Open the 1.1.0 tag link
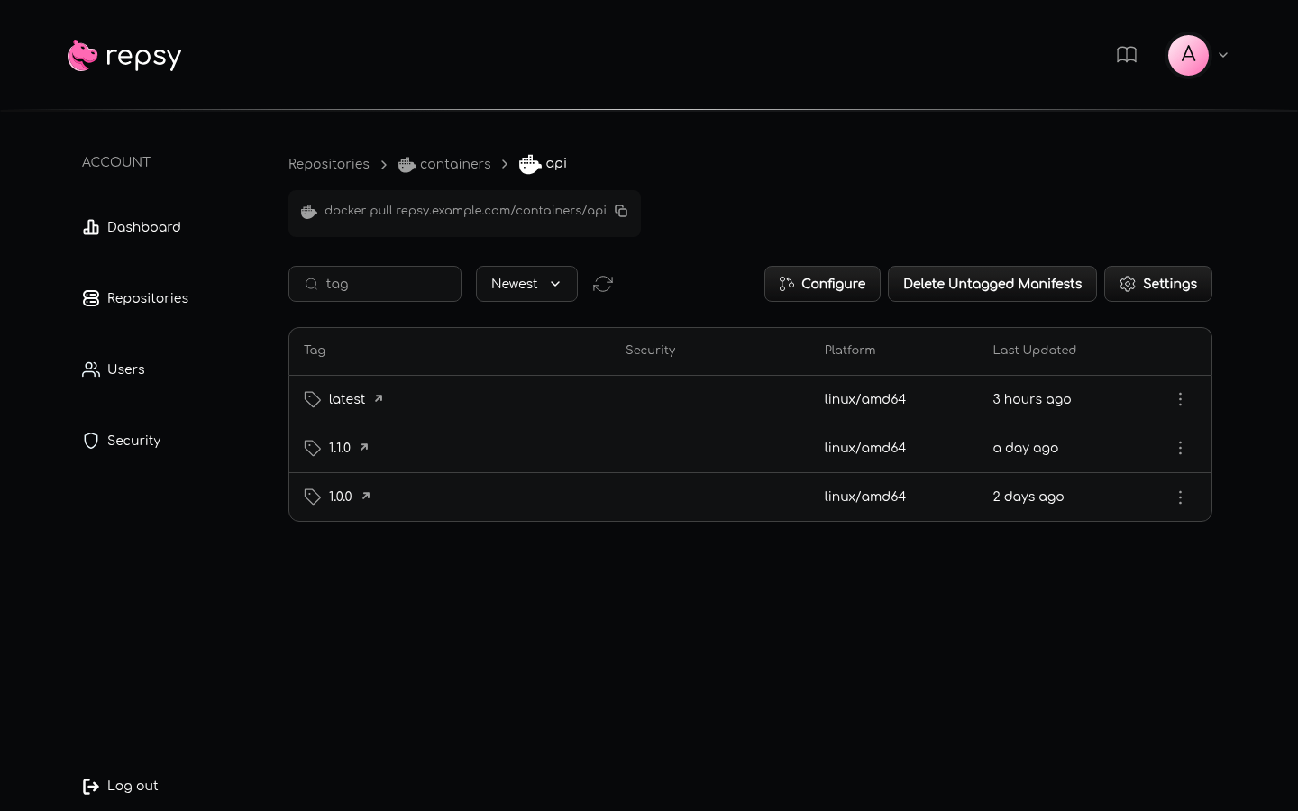Viewport: 1298px width, 811px height. click(x=349, y=448)
